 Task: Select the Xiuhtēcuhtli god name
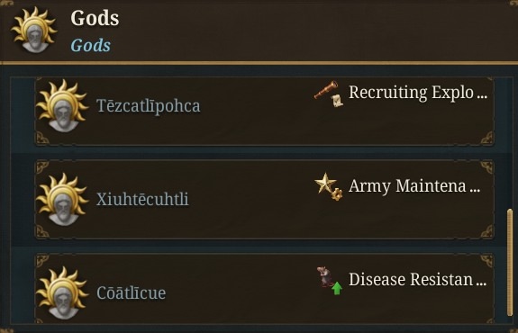tap(142, 199)
